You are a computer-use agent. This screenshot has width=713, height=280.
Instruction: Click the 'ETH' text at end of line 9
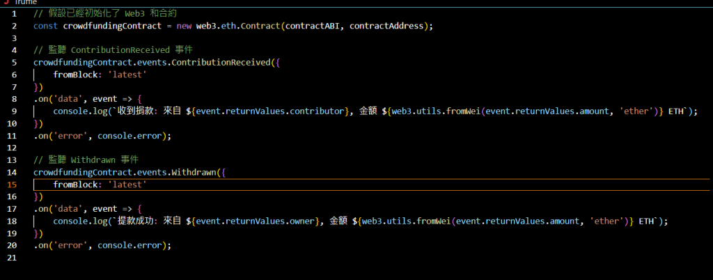coord(675,111)
